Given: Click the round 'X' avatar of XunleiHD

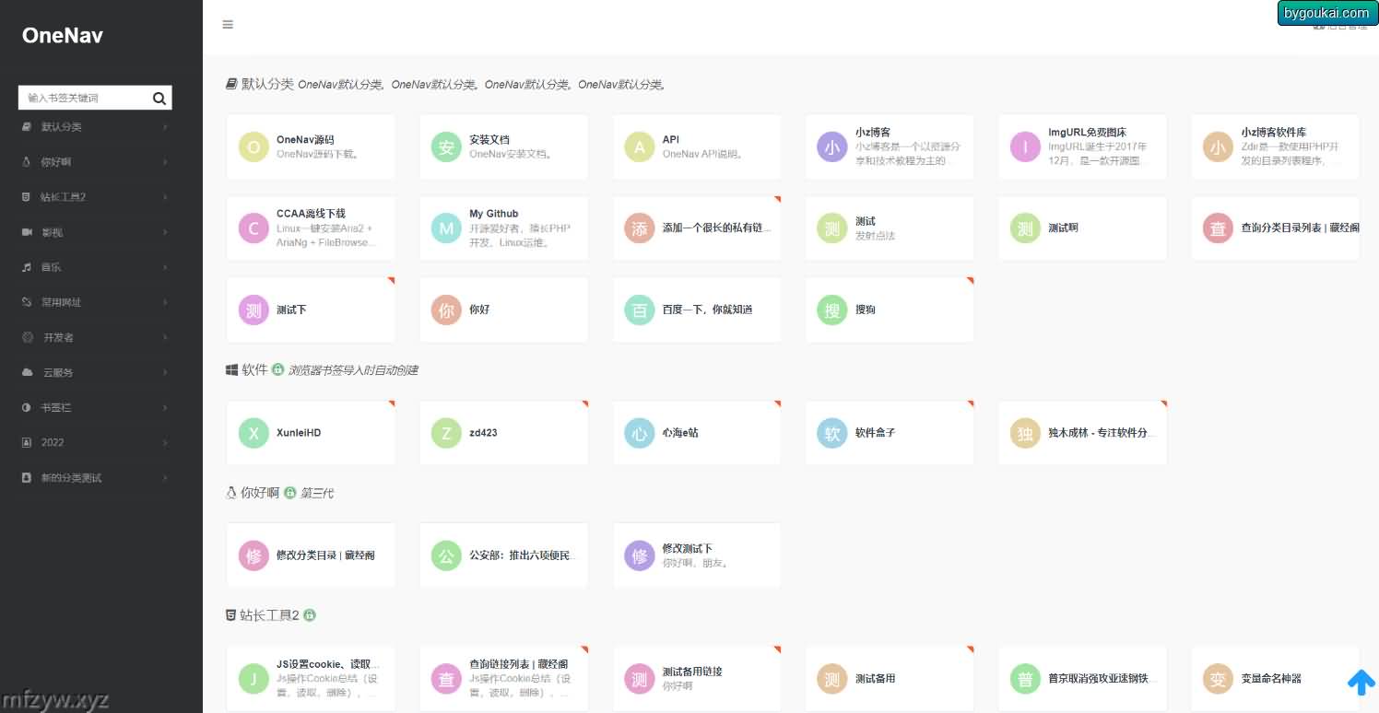Looking at the screenshot, I should click(253, 433).
